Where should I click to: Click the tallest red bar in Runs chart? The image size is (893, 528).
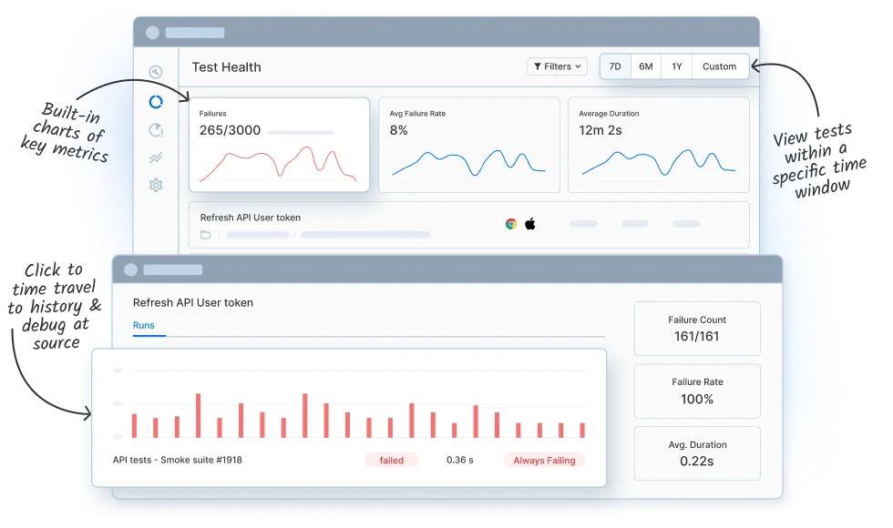[x=198, y=415]
